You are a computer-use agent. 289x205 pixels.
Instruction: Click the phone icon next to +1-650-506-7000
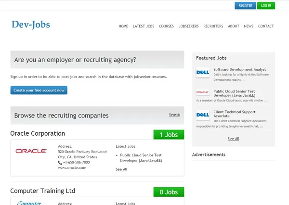tap(60, 163)
